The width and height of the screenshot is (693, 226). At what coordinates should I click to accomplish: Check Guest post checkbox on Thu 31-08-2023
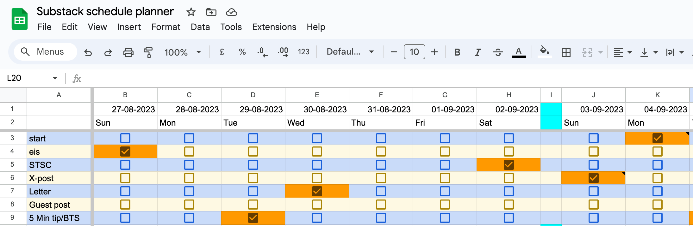pos(381,205)
